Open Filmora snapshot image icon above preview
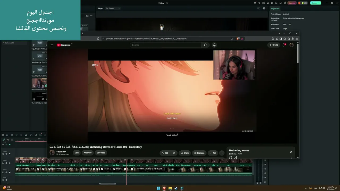The width and height of the screenshot is (340, 191). [264, 8]
